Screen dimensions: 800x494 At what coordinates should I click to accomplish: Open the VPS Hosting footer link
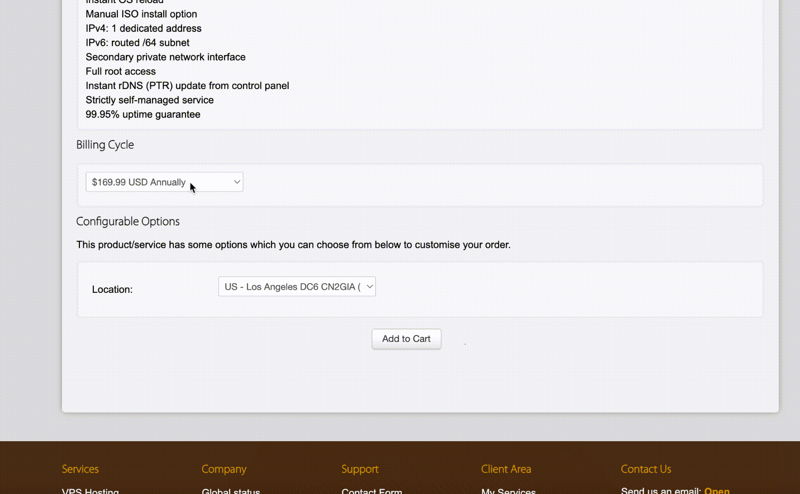pos(90,491)
